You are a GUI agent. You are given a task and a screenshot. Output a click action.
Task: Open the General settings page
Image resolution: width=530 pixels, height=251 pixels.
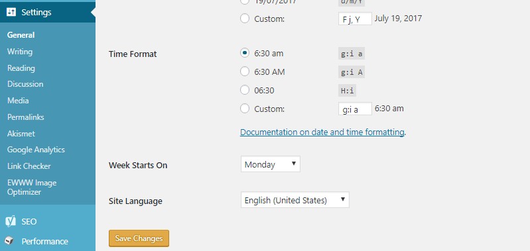tap(21, 35)
